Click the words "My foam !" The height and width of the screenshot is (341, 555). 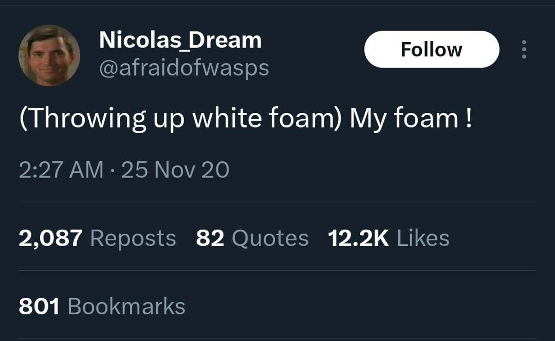[x=411, y=118]
